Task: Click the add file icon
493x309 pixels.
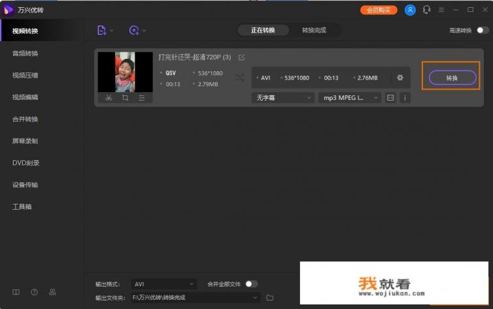Action: pyautogui.click(x=101, y=31)
